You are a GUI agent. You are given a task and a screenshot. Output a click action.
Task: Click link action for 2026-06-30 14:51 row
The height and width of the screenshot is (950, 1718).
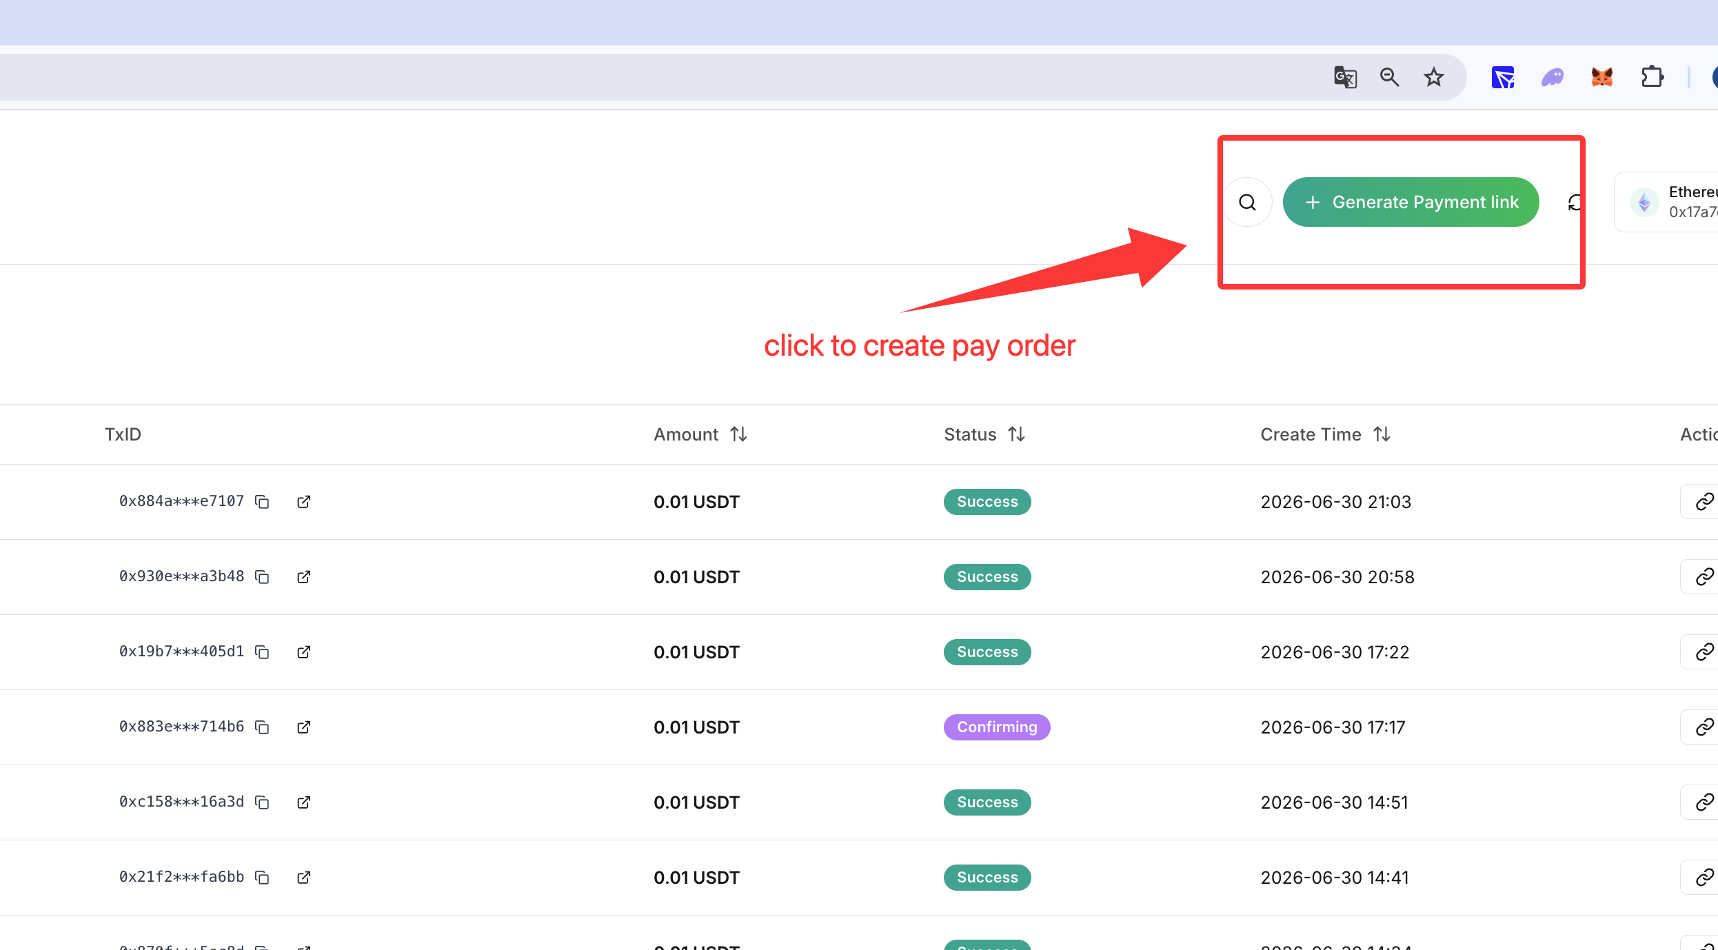tap(1700, 802)
